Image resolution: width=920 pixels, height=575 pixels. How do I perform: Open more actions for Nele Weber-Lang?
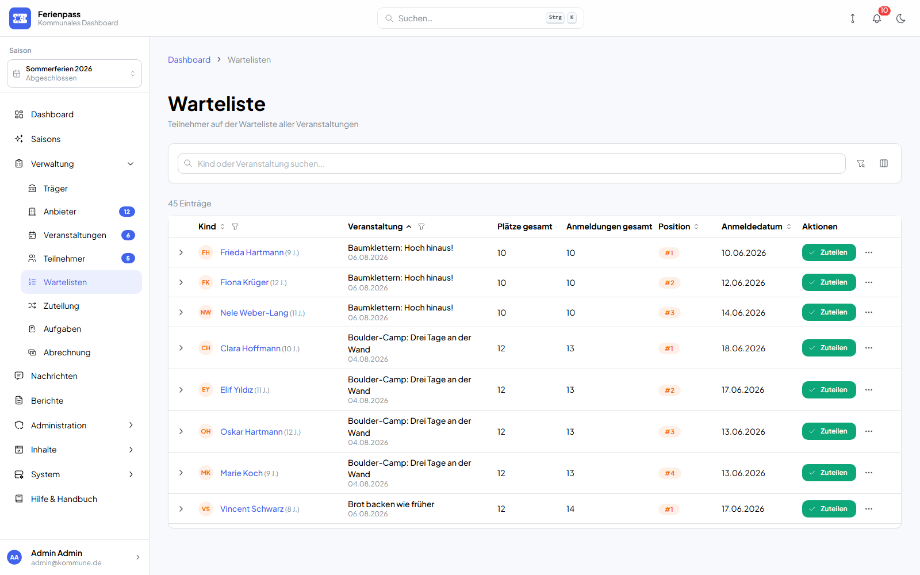pyautogui.click(x=869, y=312)
